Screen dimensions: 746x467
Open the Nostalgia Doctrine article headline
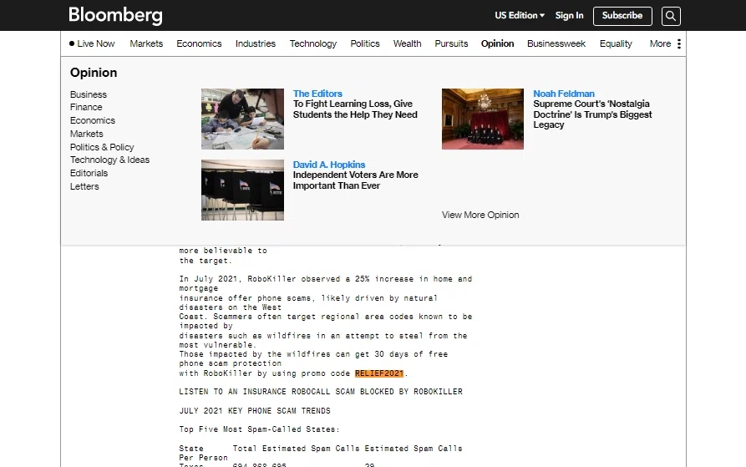pos(592,114)
